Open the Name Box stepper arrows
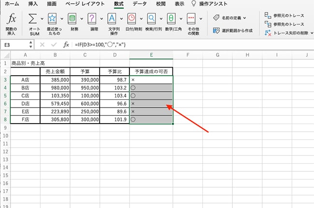This screenshot has width=314, height=208. (x=30, y=44)
